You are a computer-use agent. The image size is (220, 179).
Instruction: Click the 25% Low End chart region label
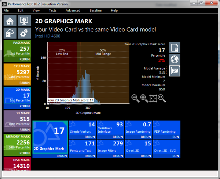tap(62, 52)
